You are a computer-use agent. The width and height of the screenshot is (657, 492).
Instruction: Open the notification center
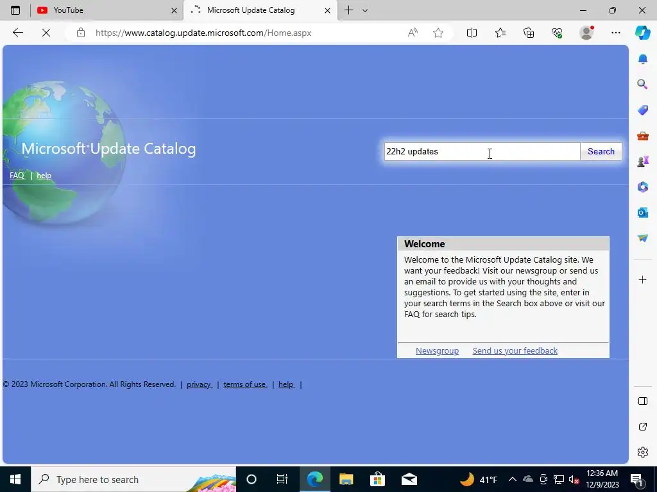[637, 479]
